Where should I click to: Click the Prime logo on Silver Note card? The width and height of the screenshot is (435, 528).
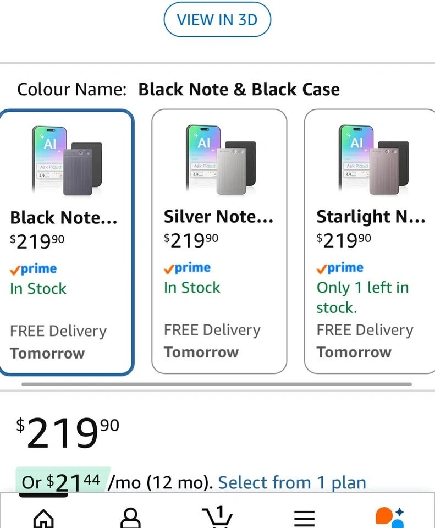click(x=188, y=268)
